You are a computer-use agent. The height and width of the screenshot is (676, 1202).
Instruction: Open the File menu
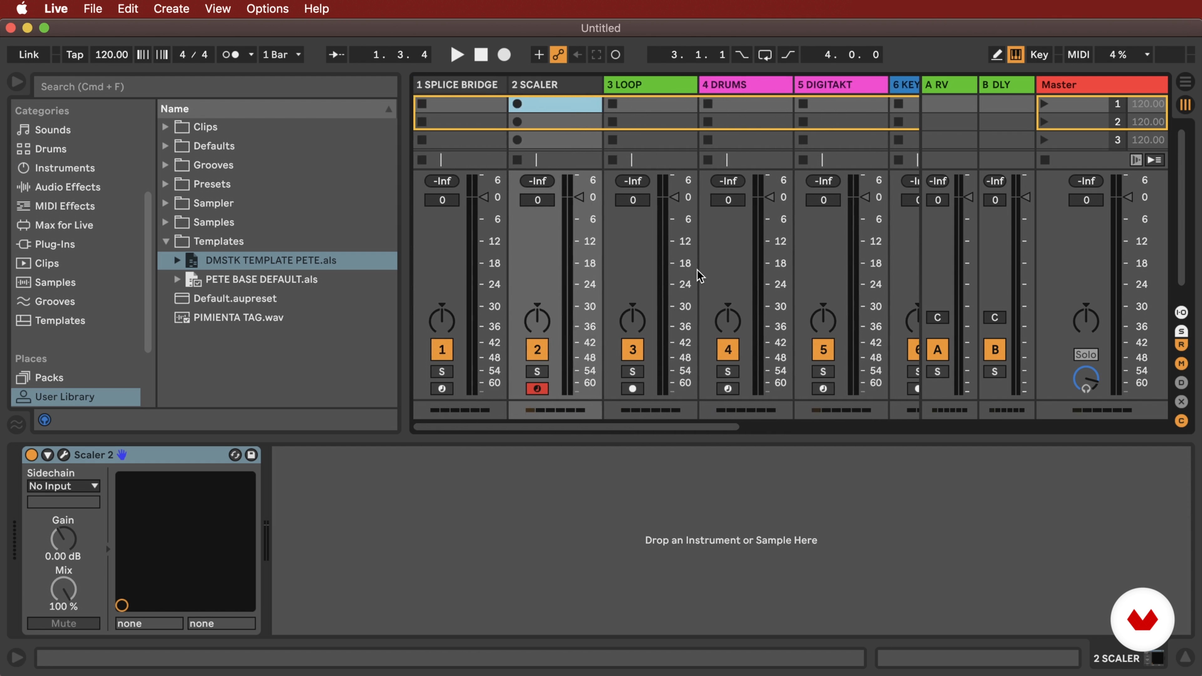93,8
